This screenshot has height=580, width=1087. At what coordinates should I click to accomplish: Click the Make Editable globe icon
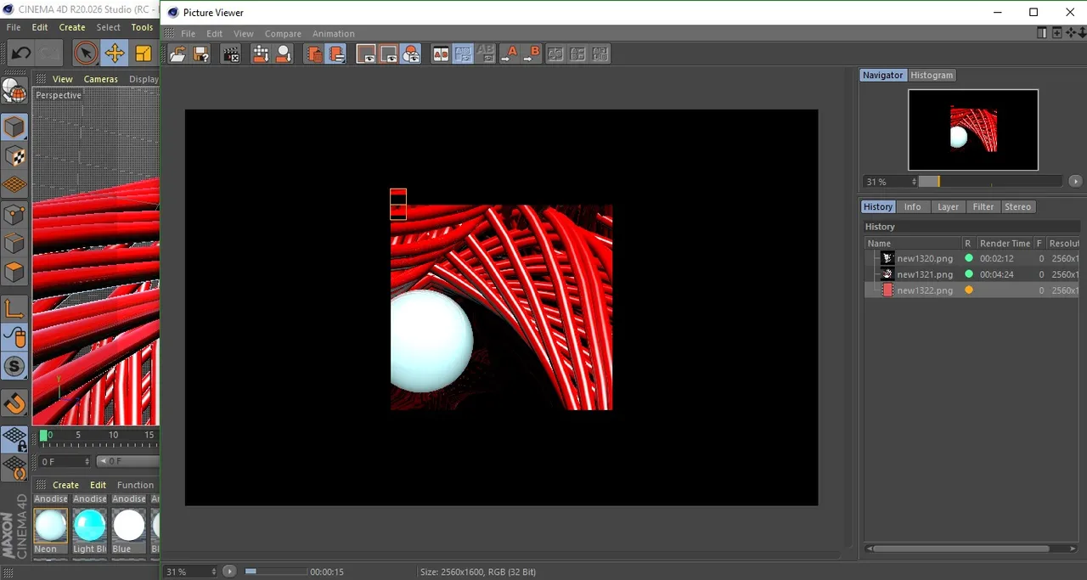click(14, 90)
